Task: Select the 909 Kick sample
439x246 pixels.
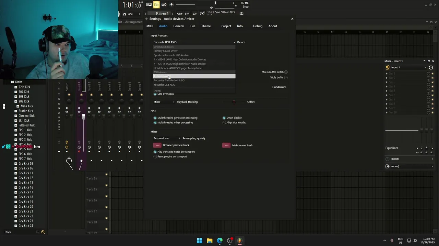Action: [24, 101]
